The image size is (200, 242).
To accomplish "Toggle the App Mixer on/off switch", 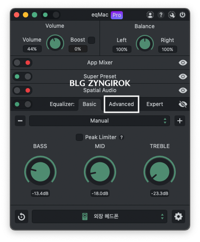I will click(22, 63).
